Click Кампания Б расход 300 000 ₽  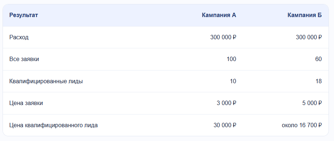pos(309,37)
